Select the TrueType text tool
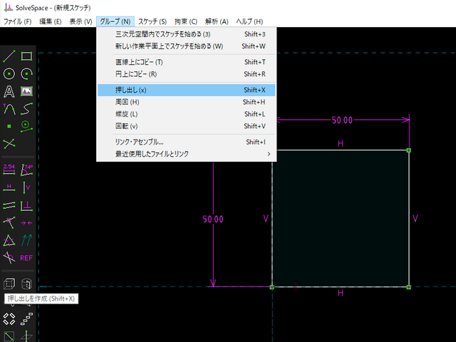Image resolution: width=456 pixels, height=342 pixels. 9,91
